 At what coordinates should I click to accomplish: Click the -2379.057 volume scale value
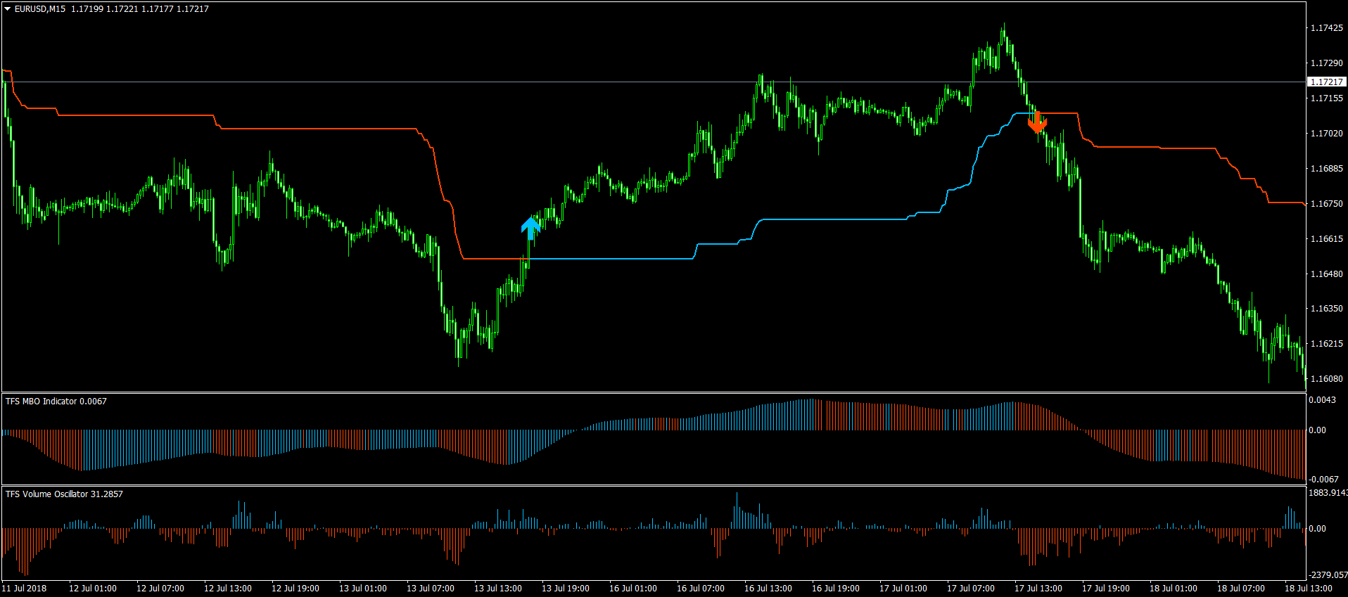[1328, 575]
